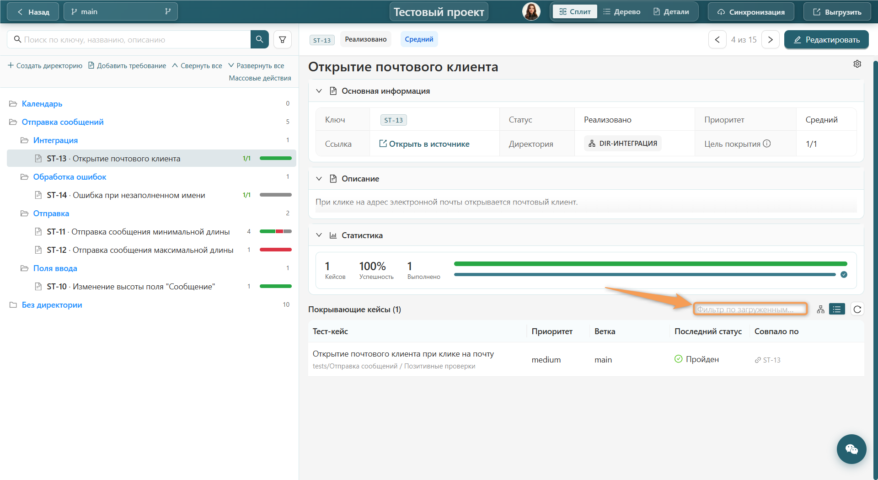Collapse the Статистика section
This screenshot has height=480, width=878.
[x=319, y=235]
